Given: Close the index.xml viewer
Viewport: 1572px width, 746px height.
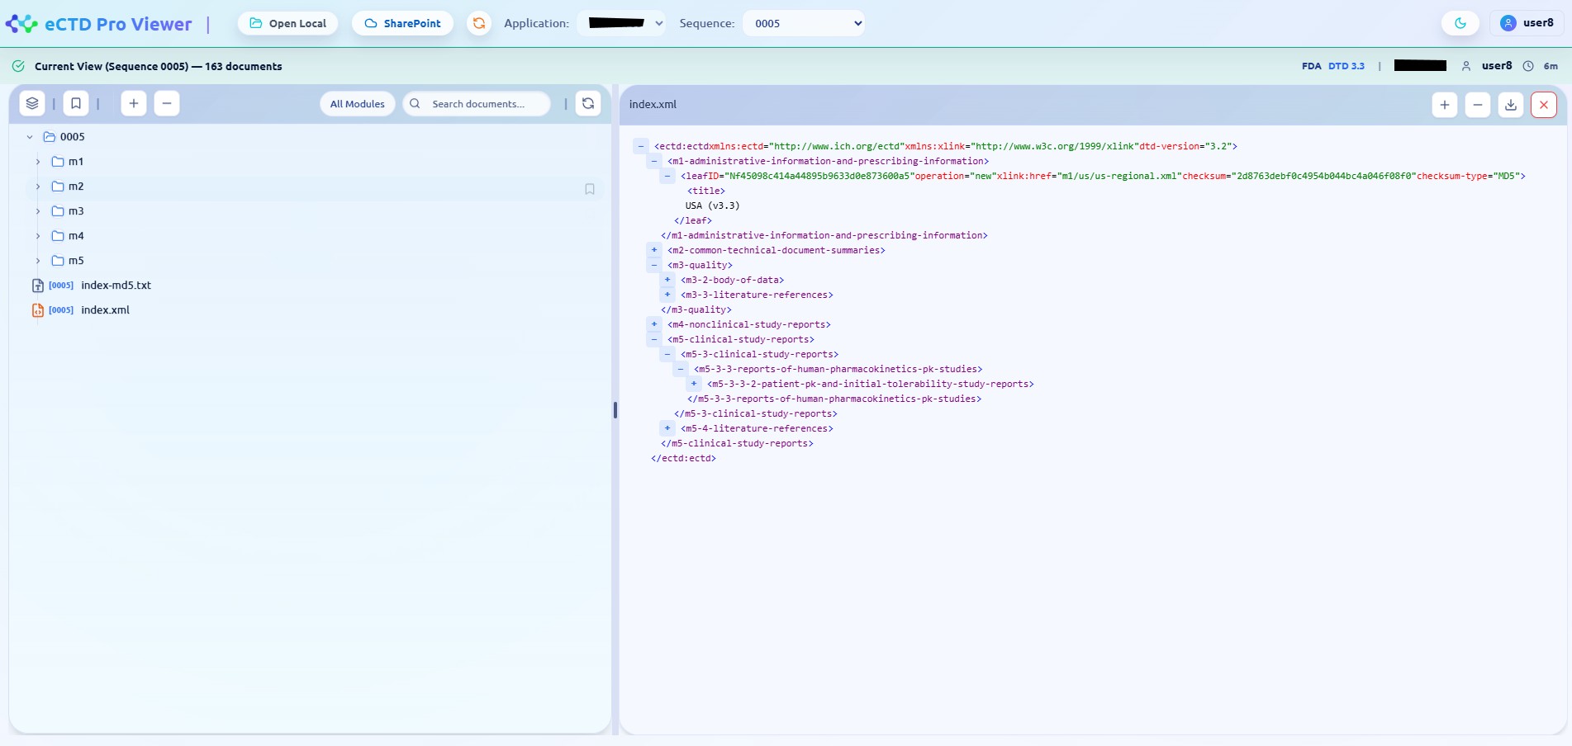Looking at the screenshot, I should (x=1544, y=105).
